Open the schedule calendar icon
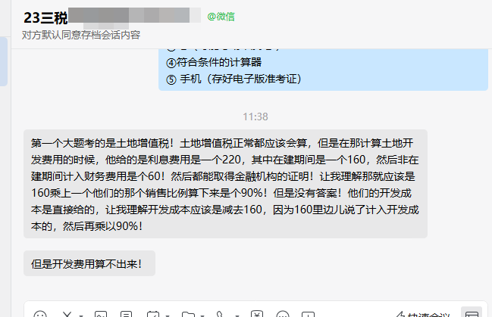 153,315
